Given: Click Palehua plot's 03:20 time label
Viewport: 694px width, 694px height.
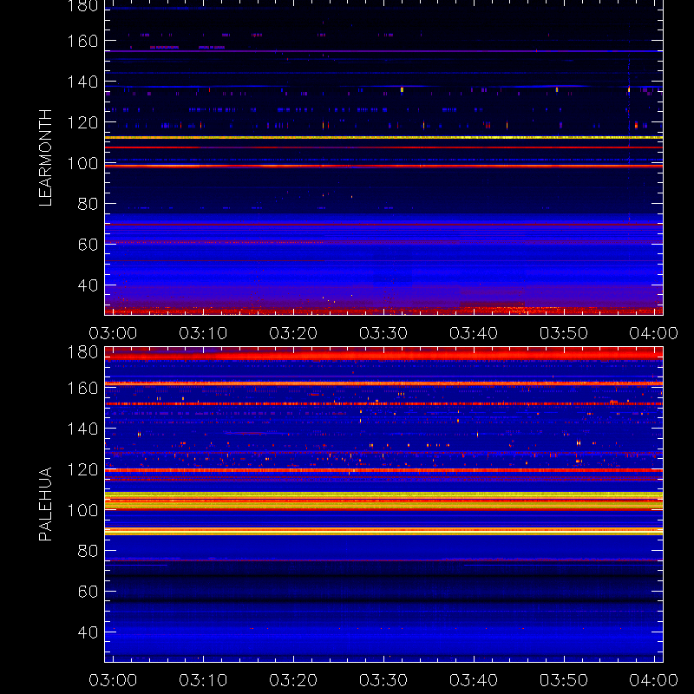Looking at the screenshot, I should tap(293, 680).
